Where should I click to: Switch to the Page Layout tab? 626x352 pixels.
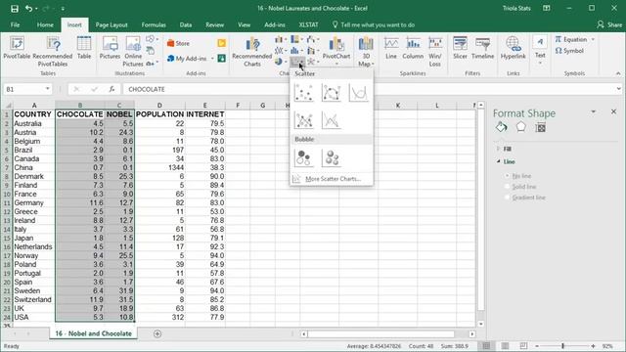pyautogui.click(x=112, y=24)
